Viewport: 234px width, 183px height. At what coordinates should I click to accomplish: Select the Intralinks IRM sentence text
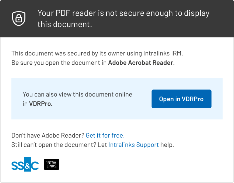pos(97,53)
